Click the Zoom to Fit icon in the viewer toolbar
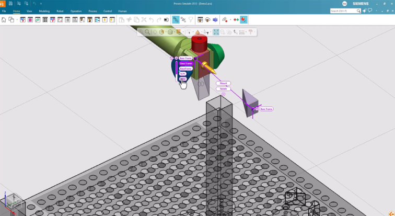The image size is (395, 216). tap(216, 32)
